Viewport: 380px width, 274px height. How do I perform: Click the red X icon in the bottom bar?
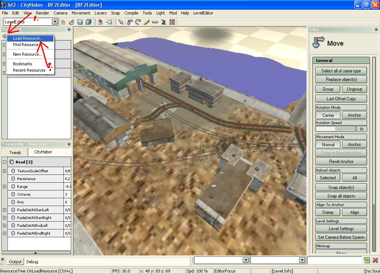(376, 260)
